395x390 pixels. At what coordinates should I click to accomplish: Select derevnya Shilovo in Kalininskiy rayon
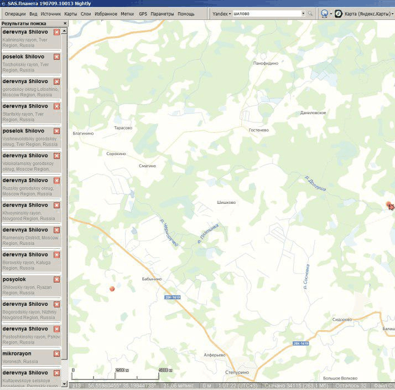click(25, 32)
